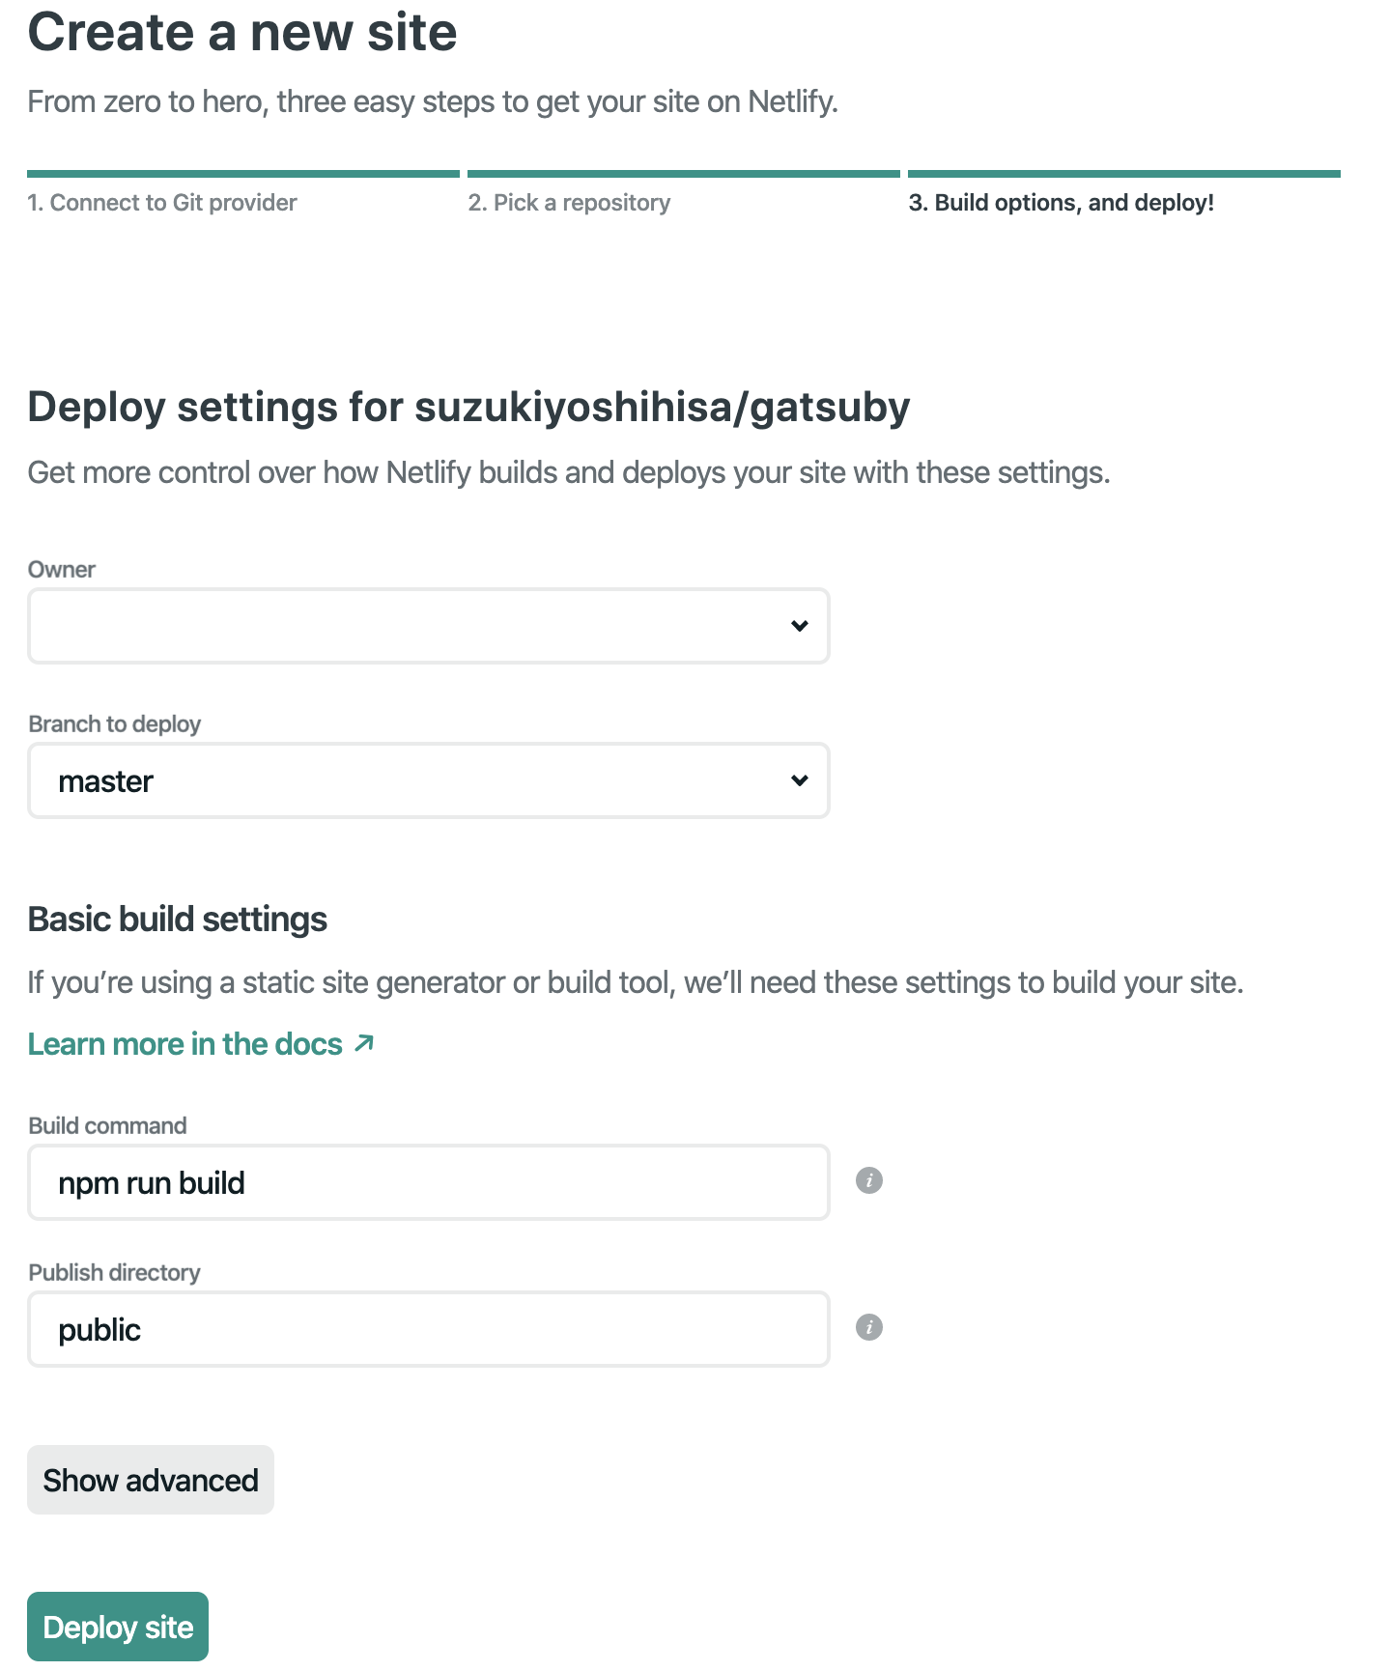Click the progress bar above Pick a repository
The width and height of the screenshot is (1389, 1671).
click(684, 174)
